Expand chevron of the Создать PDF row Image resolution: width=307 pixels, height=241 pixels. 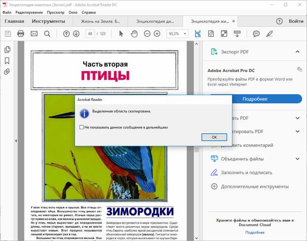(x=298, y=118)
